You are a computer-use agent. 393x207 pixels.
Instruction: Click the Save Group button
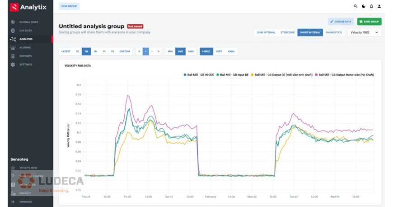[369, 22]
